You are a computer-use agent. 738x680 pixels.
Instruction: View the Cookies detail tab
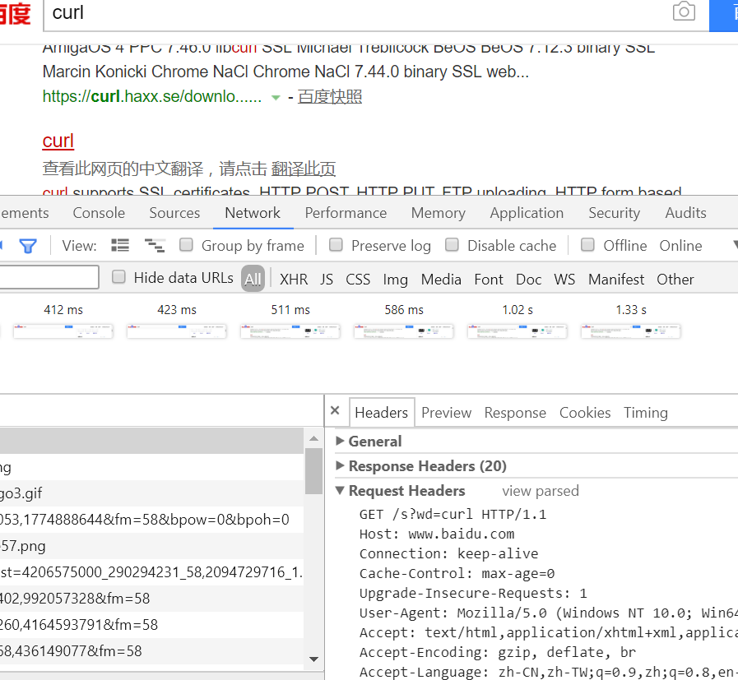(585, 413)
